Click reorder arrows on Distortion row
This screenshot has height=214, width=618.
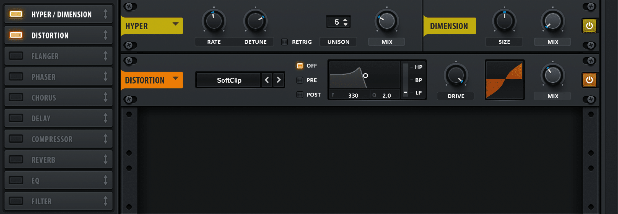(105, 35)
